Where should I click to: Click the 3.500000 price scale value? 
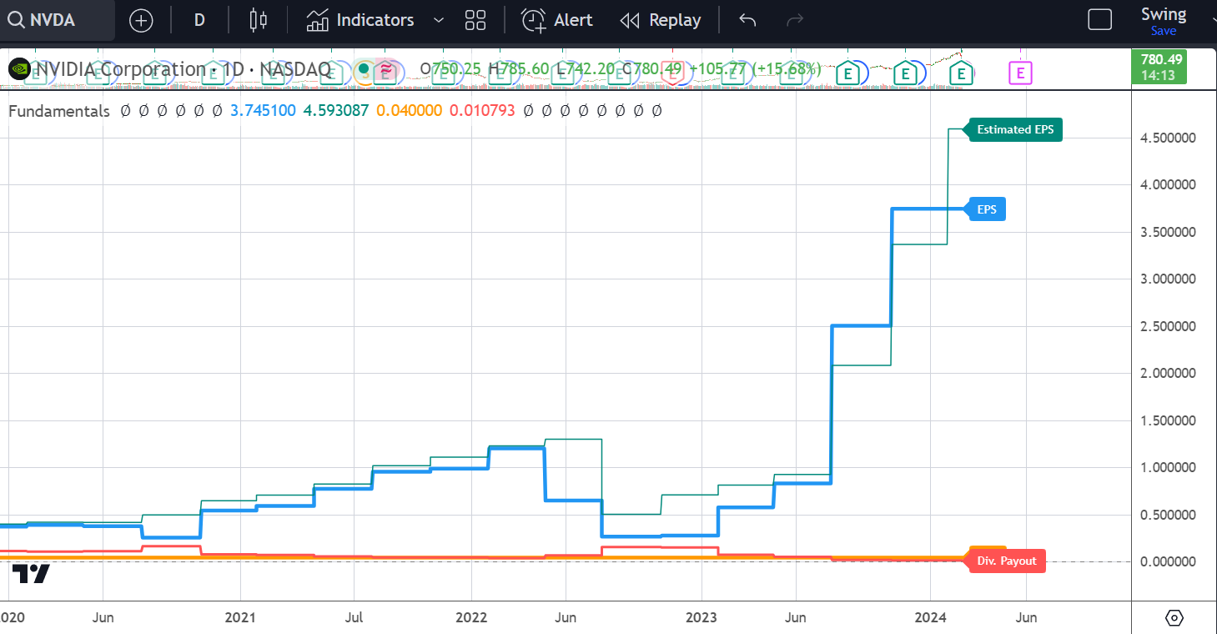point(1168,232)
